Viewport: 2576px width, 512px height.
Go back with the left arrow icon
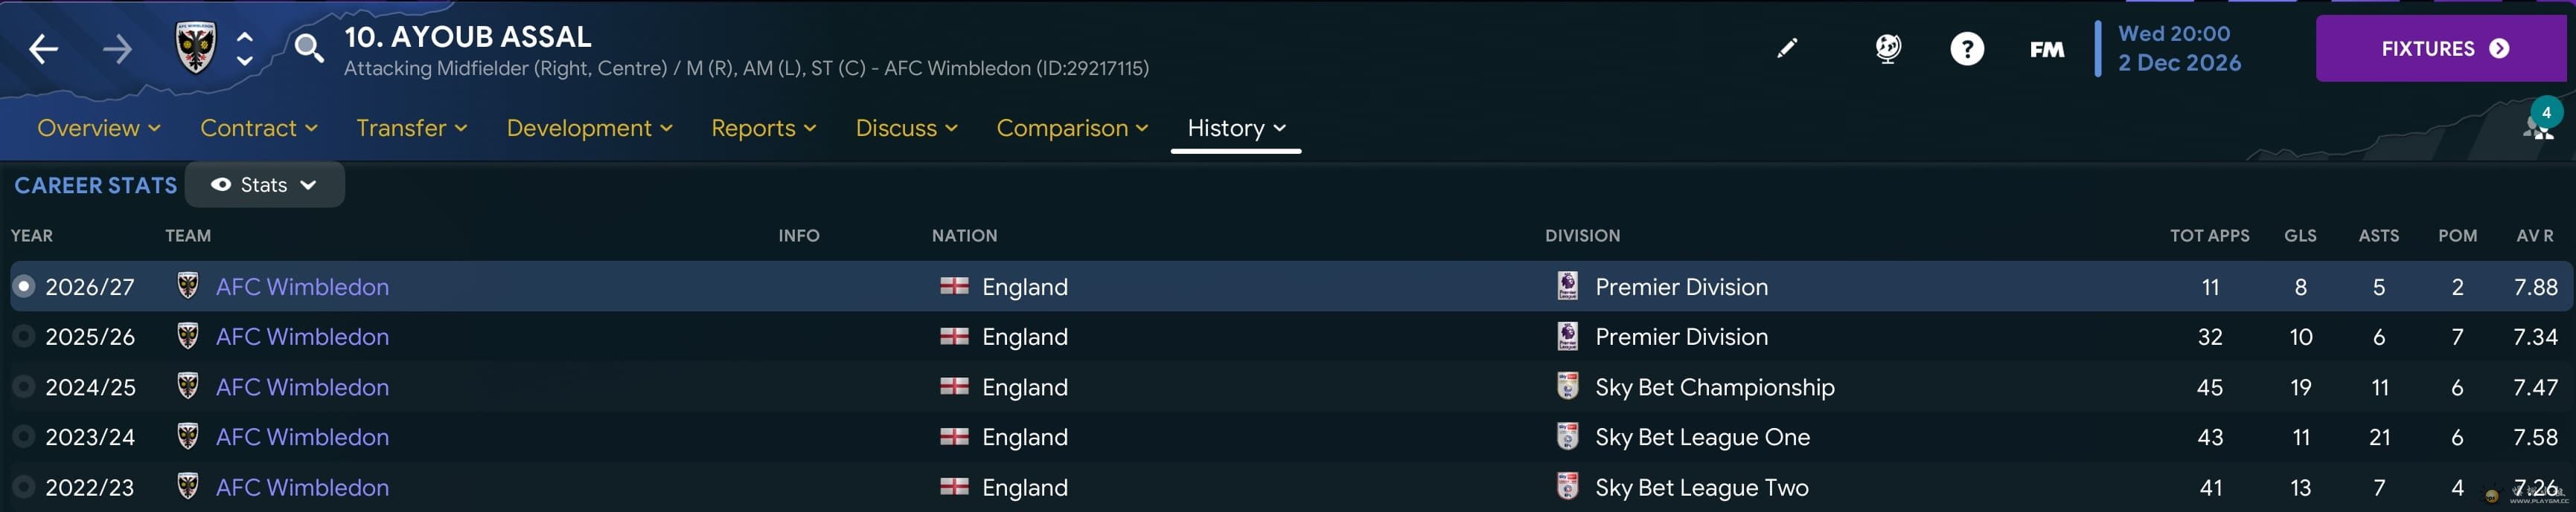(43, 49)
